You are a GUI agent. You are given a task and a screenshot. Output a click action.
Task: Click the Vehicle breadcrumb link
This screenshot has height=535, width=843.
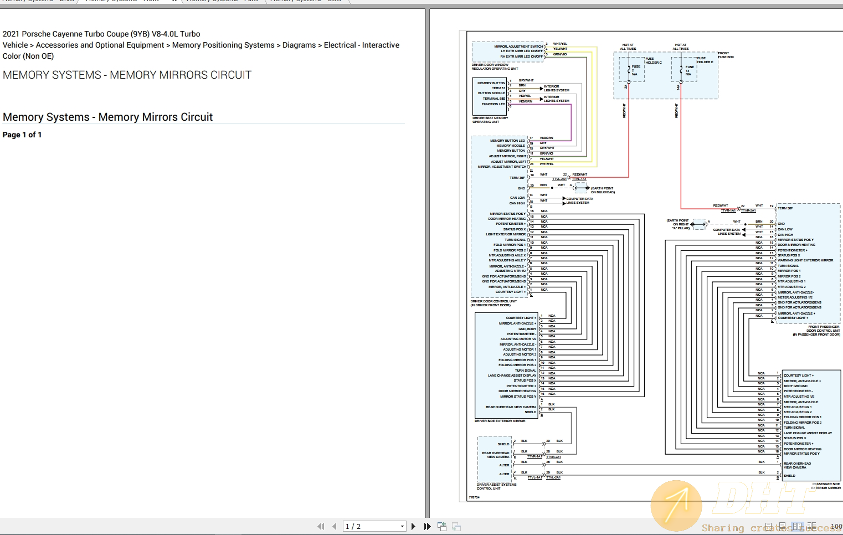[16, 45]
